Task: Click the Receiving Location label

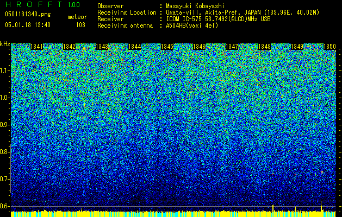Action: (x=127, y=12)
